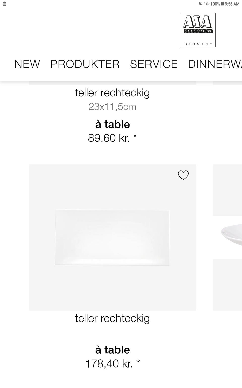Open the white rectangular plate product image
This screenshot has width=242, height=388.
click(x=112, y=237)
